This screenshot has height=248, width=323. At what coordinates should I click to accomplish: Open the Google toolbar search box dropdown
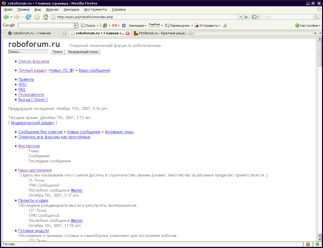[x=76, y=25]
